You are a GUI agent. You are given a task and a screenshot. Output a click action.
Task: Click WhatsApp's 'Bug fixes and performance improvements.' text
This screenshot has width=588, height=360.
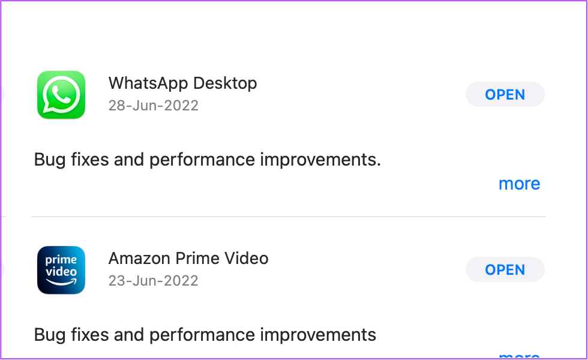click(x=208, y=160)
